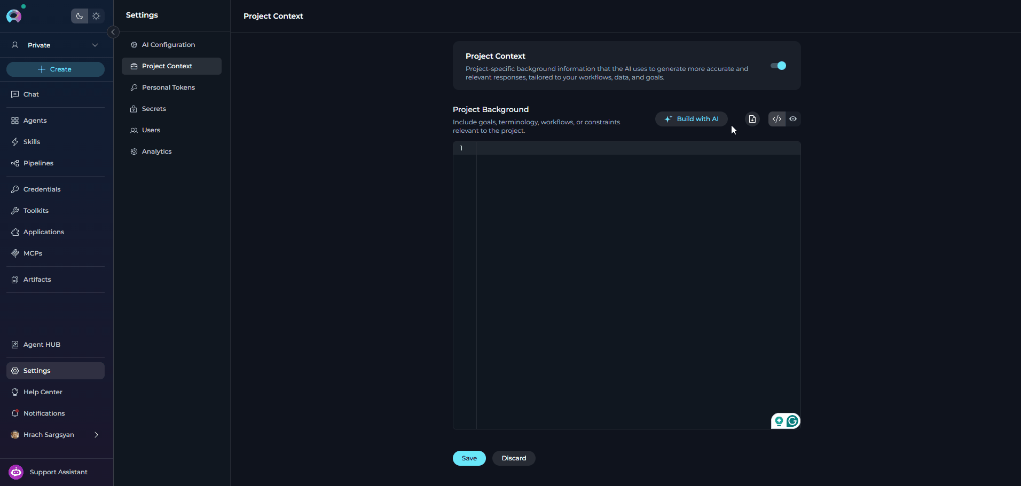Click the MCPs icon in sidebar

pos(15,253)
